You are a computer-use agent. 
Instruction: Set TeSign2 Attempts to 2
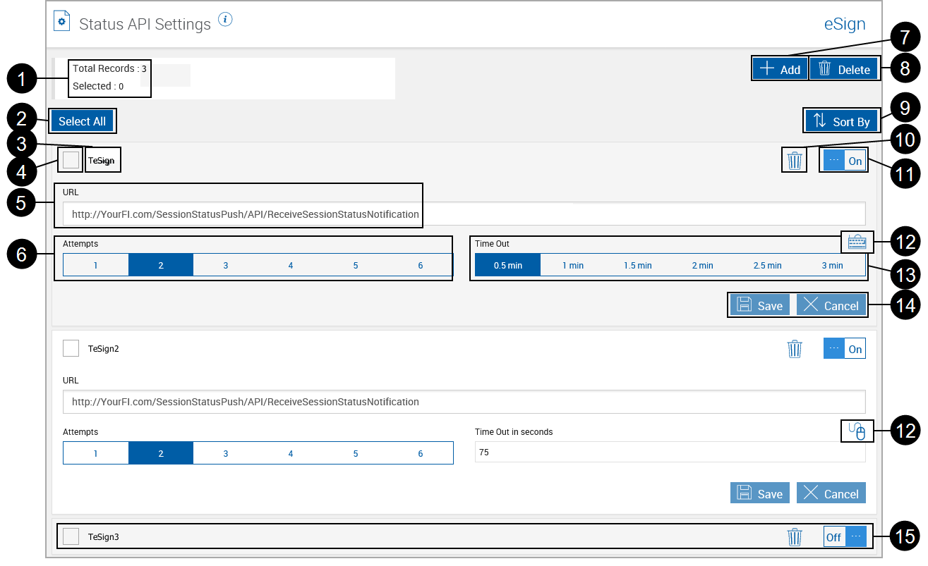pyautogui.click(x=161, y=453)
